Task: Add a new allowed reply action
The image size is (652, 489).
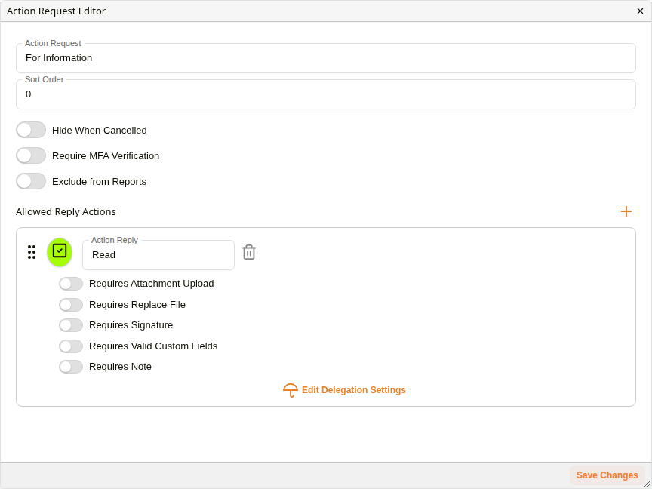Action: [626, 211]
